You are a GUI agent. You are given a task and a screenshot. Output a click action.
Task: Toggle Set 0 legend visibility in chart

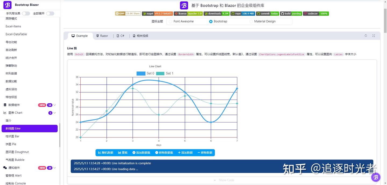145,73
